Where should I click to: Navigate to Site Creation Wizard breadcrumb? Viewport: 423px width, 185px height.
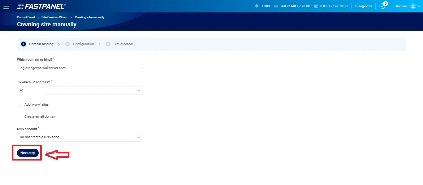[55, 17]
